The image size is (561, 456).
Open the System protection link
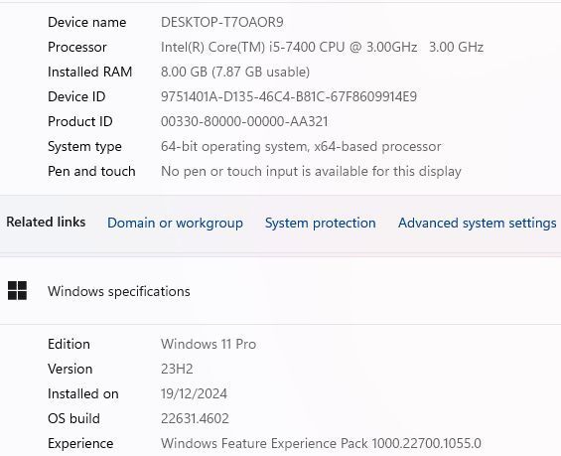coord(320,223)
